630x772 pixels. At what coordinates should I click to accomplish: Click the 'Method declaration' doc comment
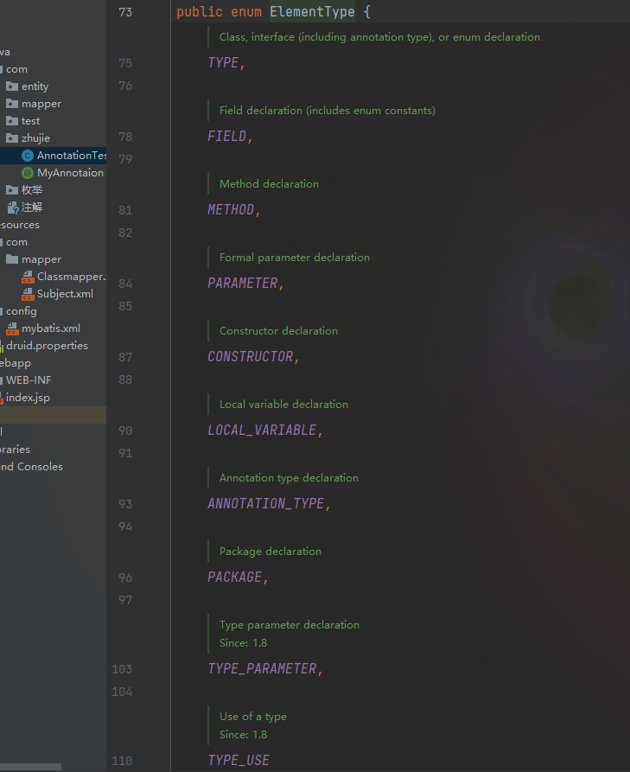270,184
